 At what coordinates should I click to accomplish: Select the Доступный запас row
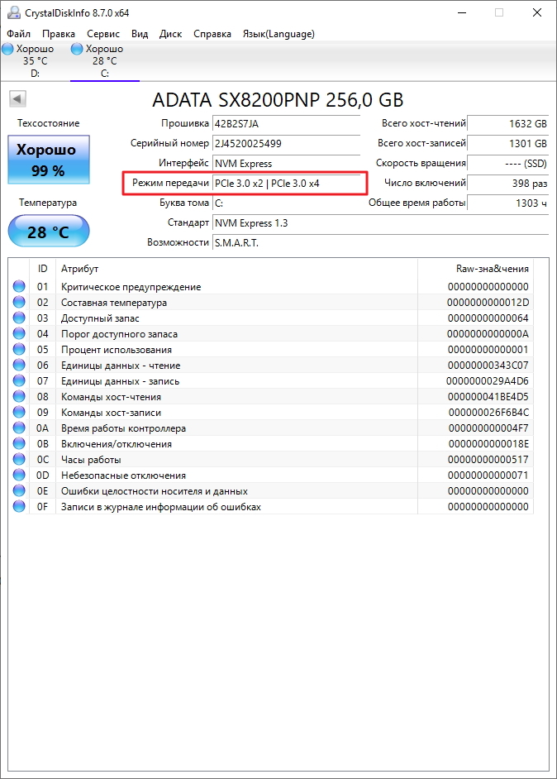(271, 318)
